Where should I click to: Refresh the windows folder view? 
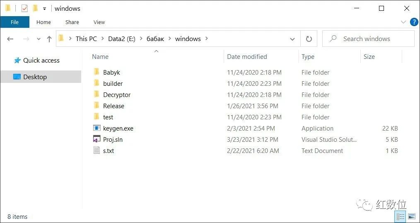point(309,39)
